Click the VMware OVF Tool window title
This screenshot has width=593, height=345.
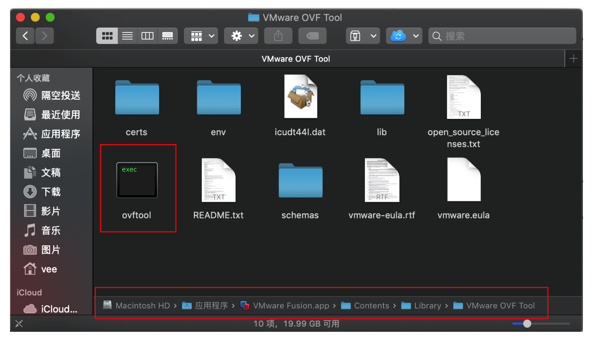[x=295, y=18]
